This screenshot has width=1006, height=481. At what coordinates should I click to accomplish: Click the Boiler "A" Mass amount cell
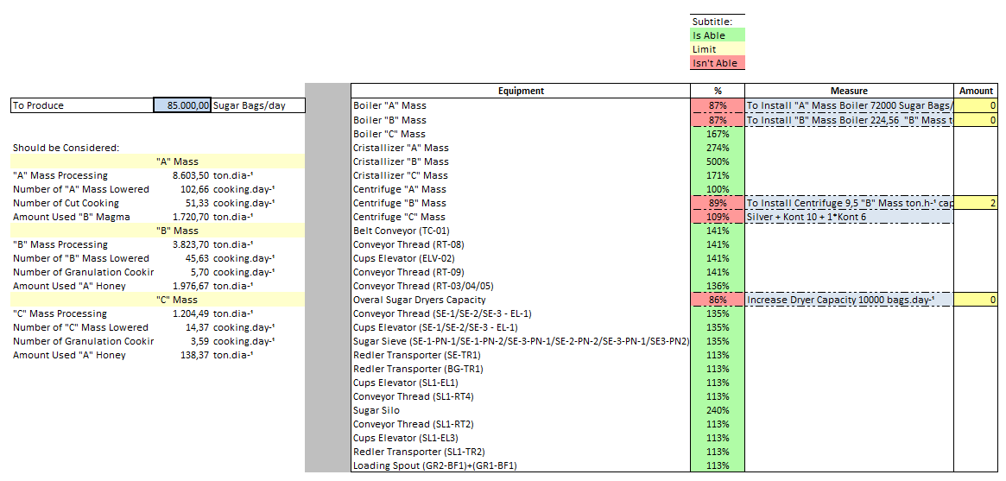tap(976, 105)
